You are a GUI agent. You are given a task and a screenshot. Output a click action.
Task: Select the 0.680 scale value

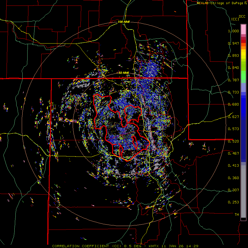click(x=233, y=104)
